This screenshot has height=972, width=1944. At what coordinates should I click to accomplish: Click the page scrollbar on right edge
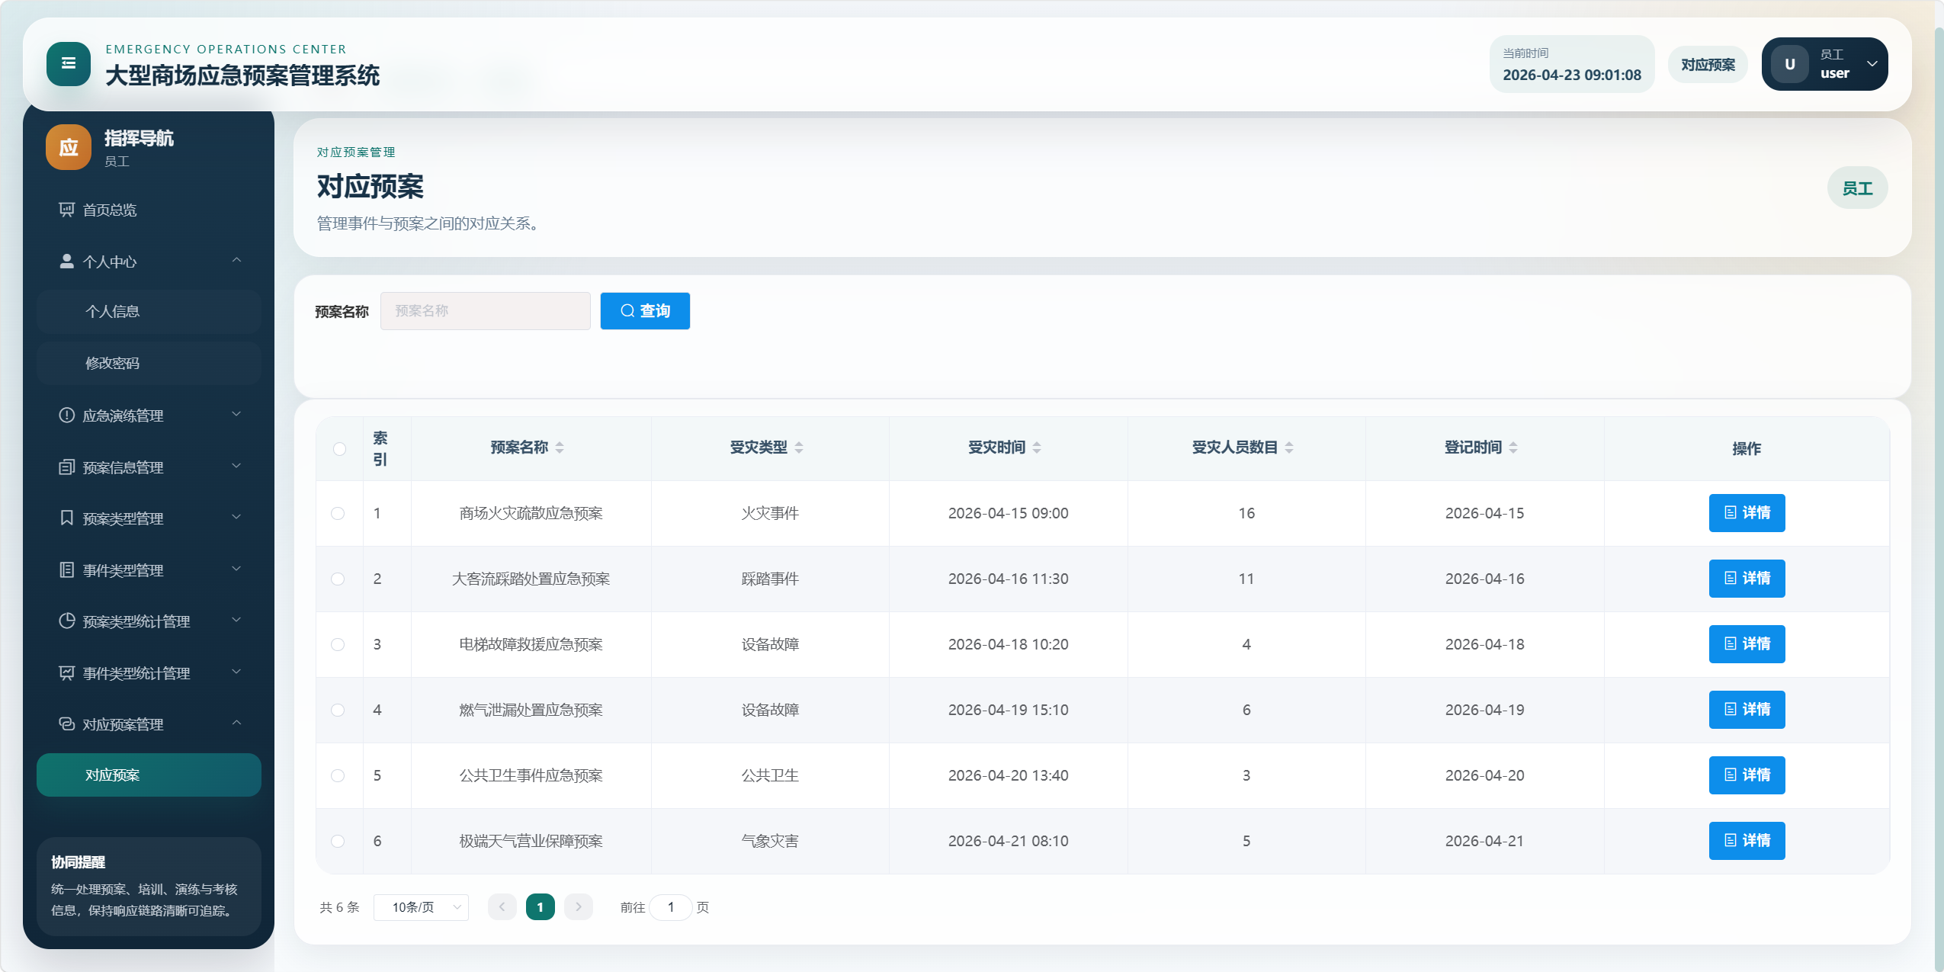1938,488
